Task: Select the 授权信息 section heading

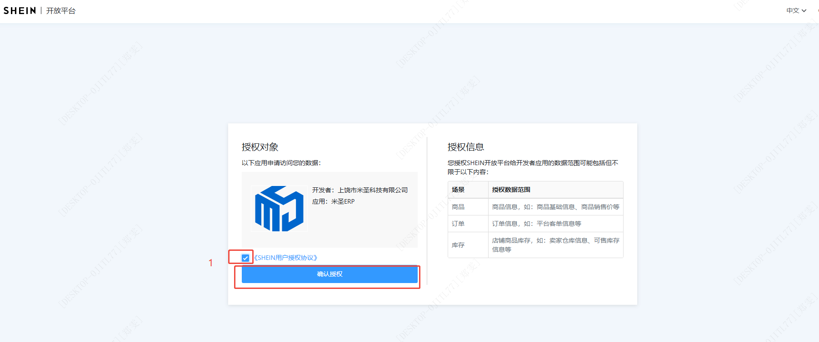Action: pyautogui.click(x=466, y=147)
